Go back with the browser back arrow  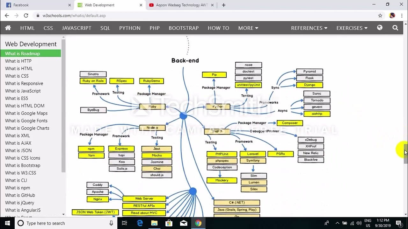(7, 16)
